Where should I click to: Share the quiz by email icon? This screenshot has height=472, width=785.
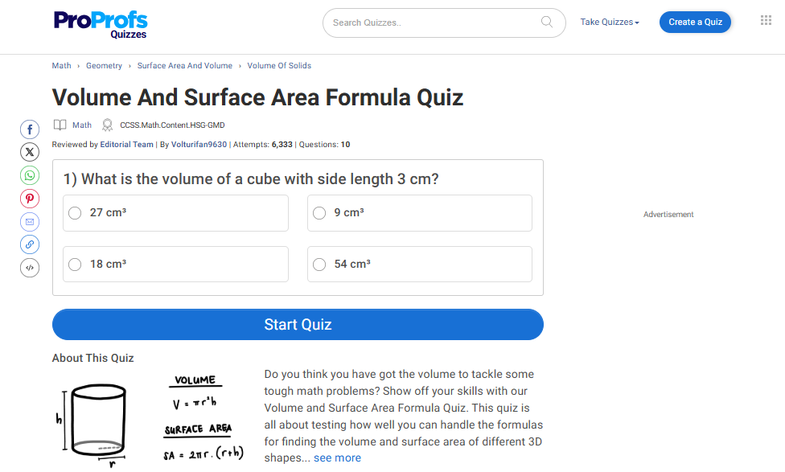pos(30,221)
